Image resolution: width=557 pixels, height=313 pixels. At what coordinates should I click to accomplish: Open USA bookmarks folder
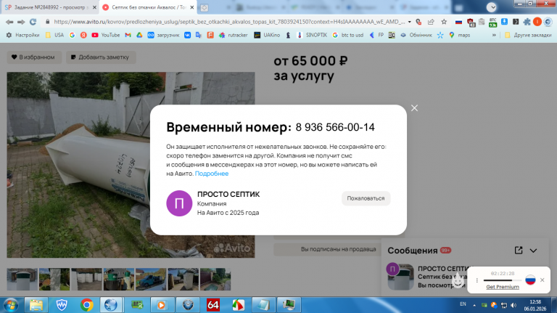(x=54, y=35)
